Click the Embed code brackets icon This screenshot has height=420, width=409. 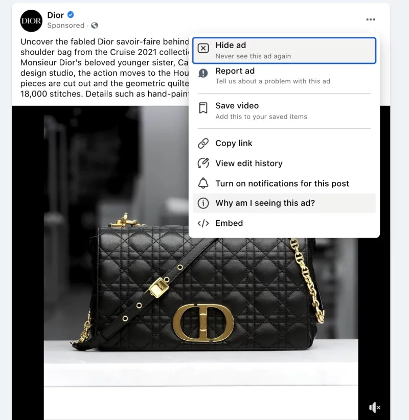[x=203, y=223]
